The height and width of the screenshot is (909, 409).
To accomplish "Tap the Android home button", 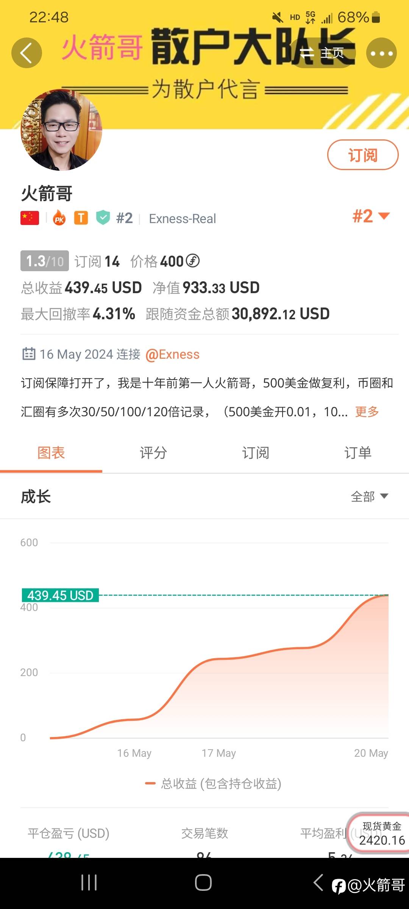I will [203, 882].
